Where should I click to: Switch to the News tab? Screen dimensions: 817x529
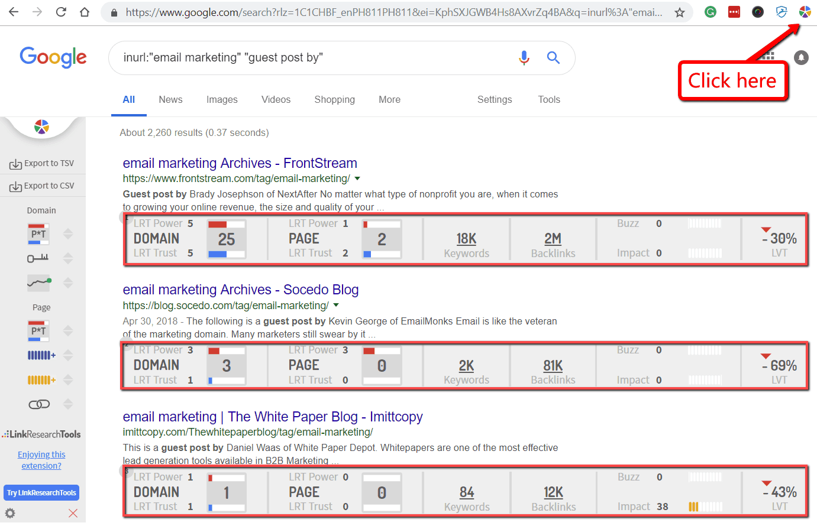tap(170, 99)
